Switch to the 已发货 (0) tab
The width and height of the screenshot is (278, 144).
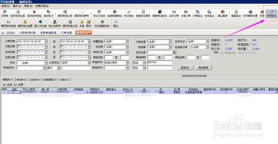coord(35,80)
